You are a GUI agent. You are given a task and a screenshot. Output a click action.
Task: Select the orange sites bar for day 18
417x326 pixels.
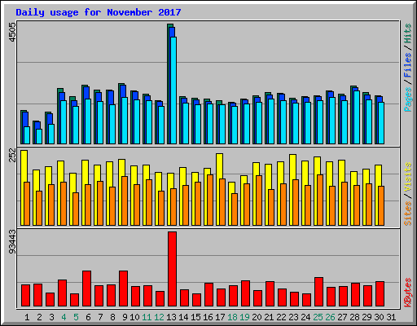pyautogui.click(x=235, y=209)
